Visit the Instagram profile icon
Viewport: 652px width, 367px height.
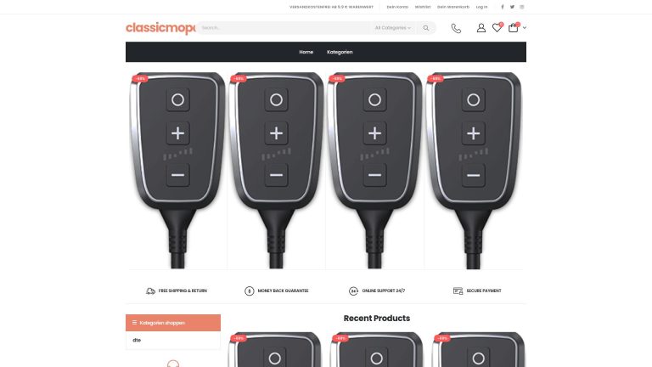click(x=522, y=7)
